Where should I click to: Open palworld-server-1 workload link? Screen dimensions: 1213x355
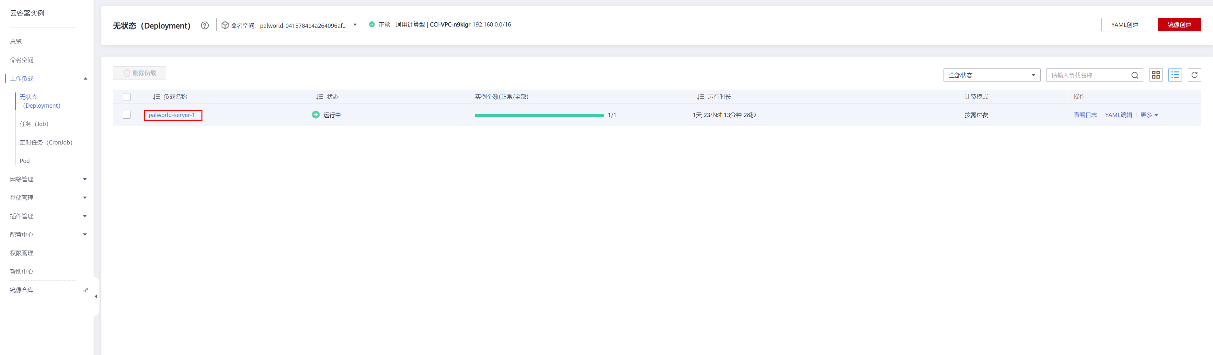[171, 115]
